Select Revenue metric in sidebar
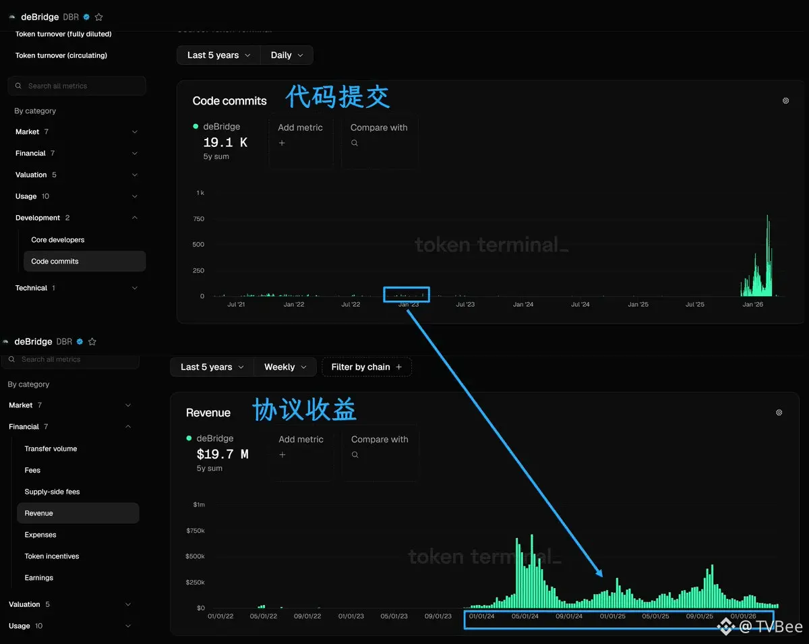Screen dimensions: 809x644 coord(78,513)
